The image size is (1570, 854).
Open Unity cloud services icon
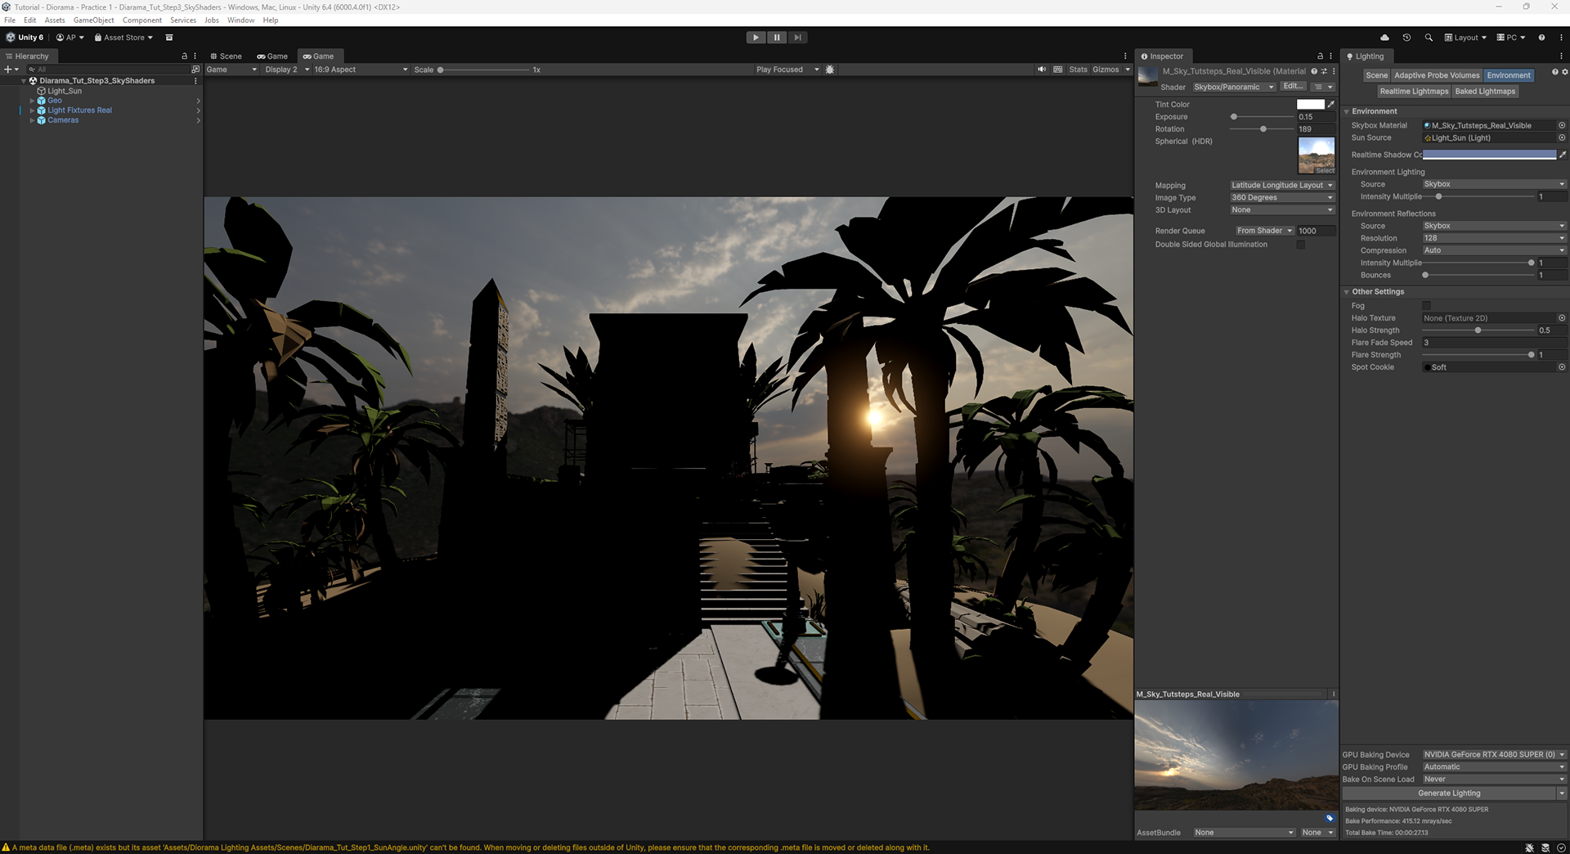tap(1384, 38)
